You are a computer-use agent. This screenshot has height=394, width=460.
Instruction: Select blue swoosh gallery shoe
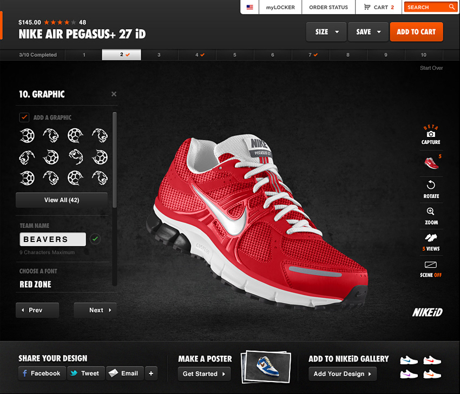[x=409, y=360]
